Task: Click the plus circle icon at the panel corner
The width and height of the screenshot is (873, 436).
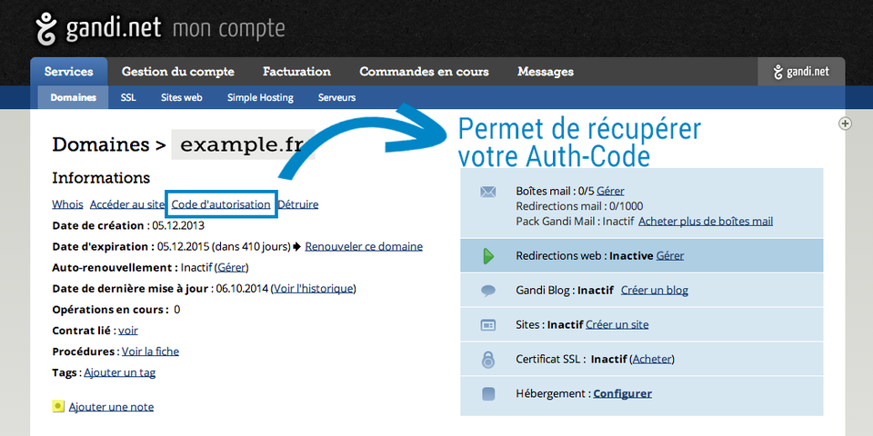Action: click(845, 124)
